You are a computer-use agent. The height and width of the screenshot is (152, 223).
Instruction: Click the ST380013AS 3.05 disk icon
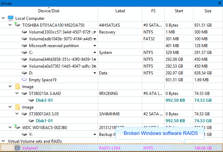(24, 114)
